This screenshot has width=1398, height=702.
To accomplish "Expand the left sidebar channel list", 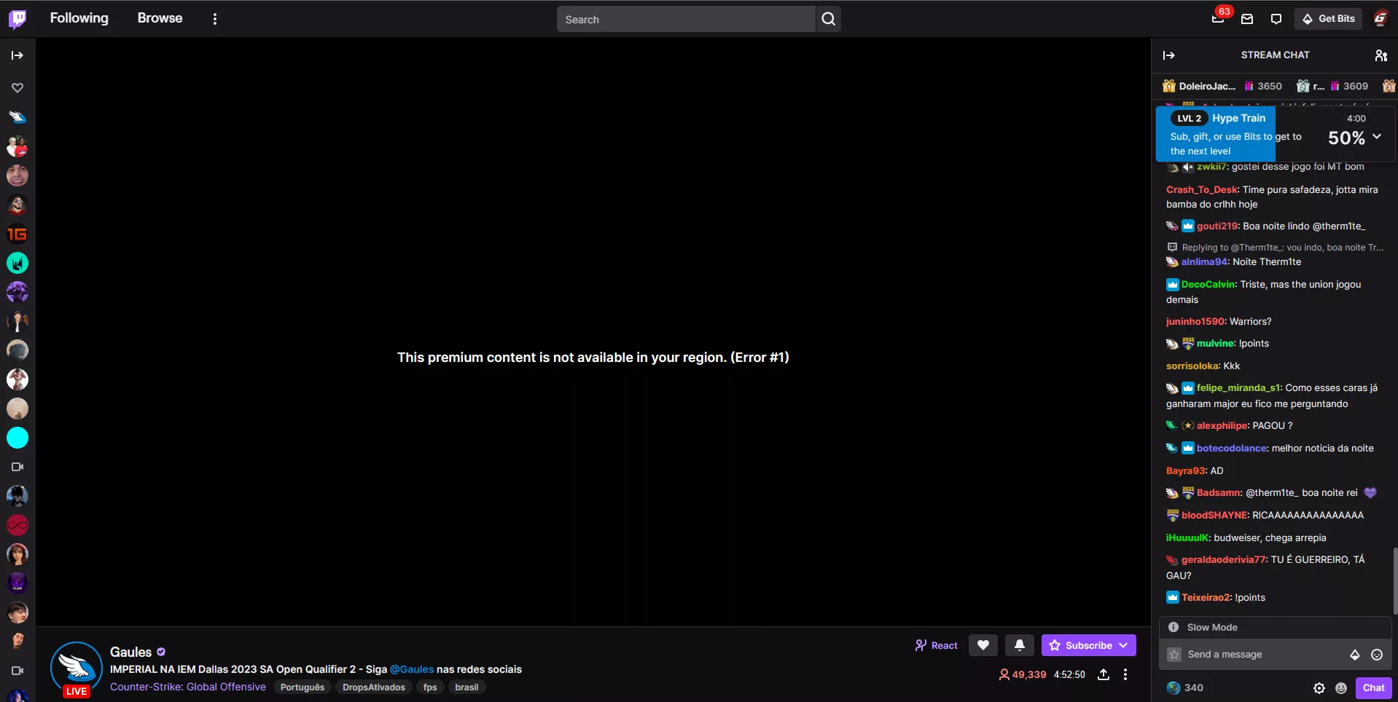I will coord(17,55).
